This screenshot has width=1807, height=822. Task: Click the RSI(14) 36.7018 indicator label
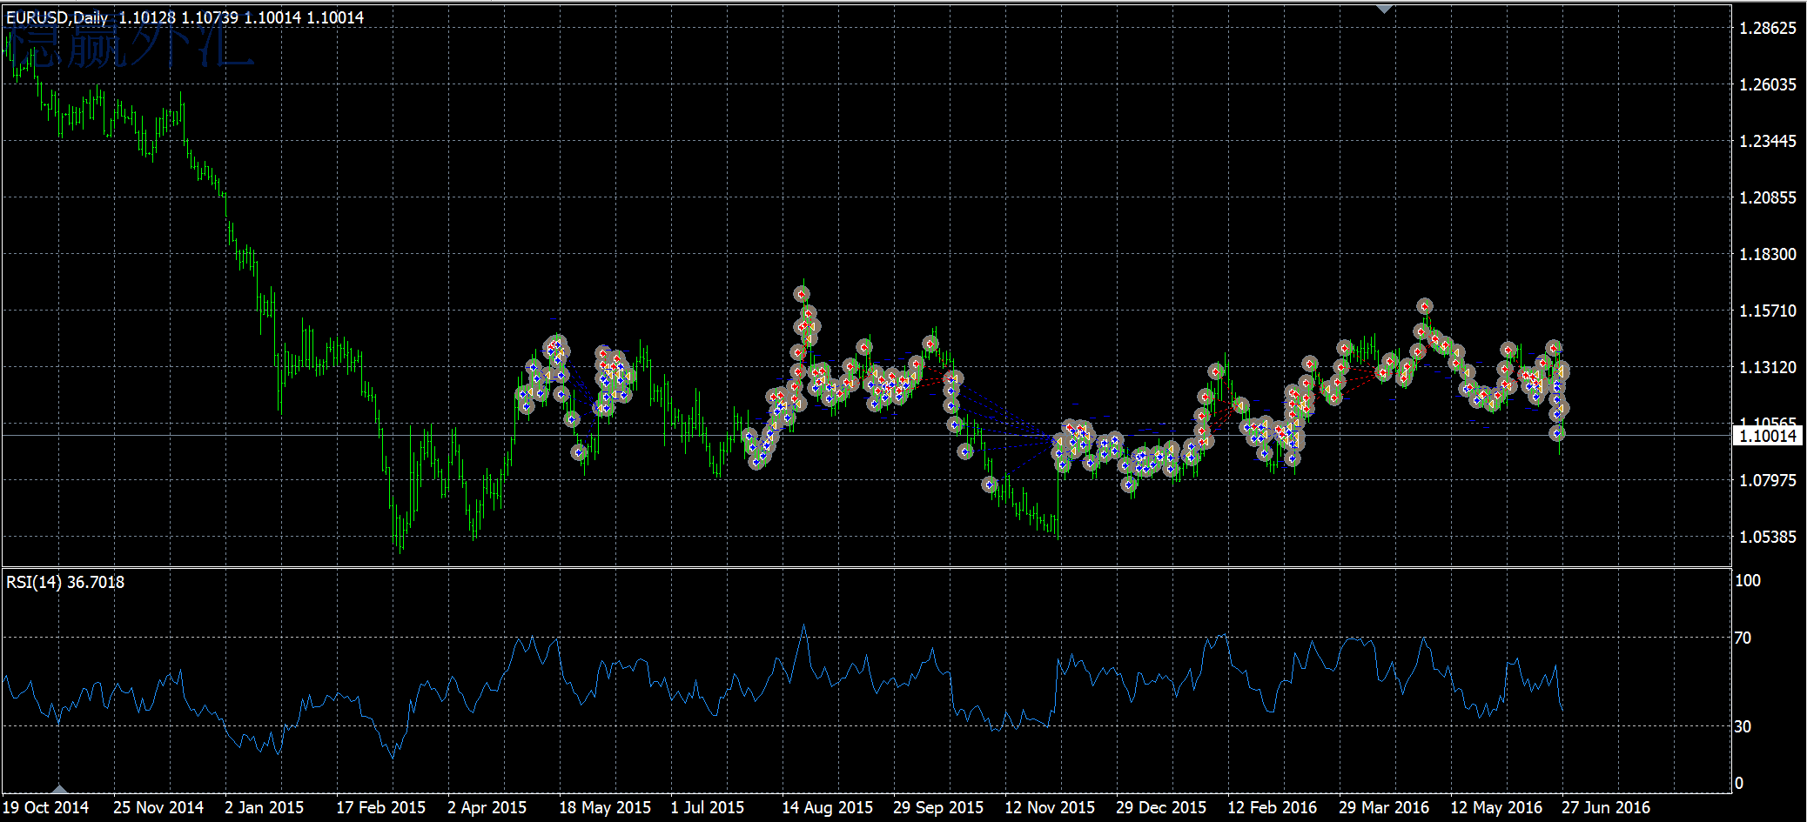(x=65, y=582)
